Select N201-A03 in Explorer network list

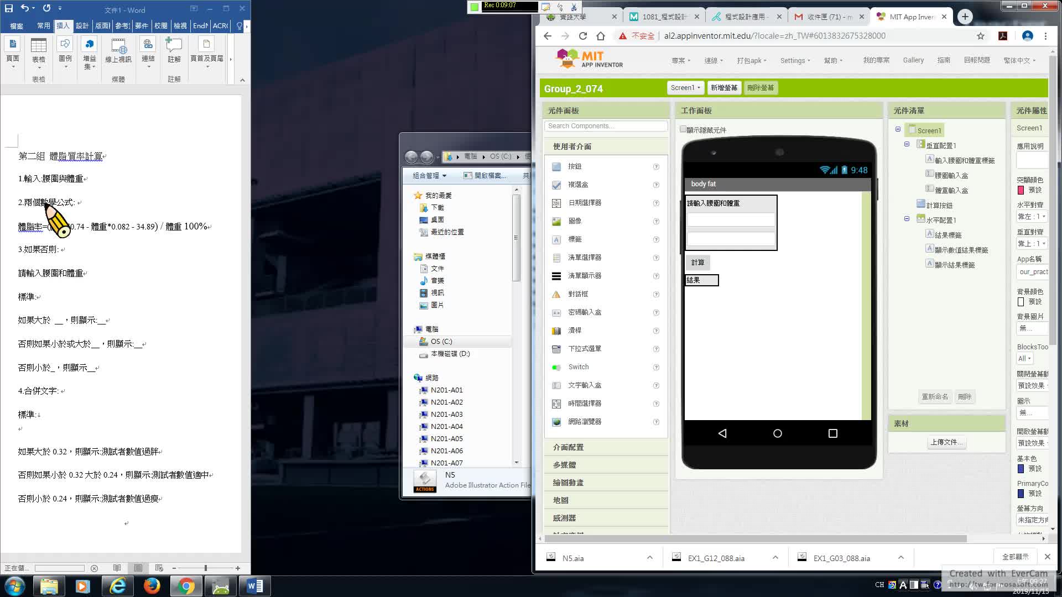coord(446,415)
